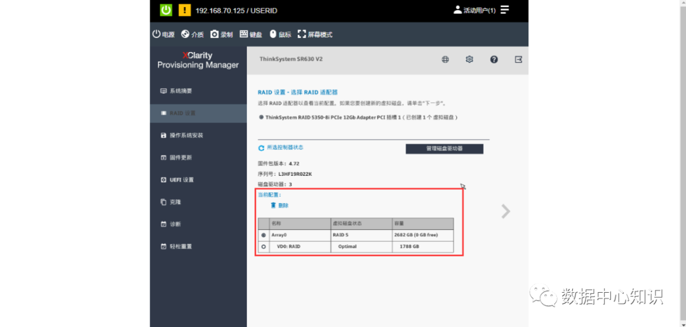Screen dimensions: 686x327
Task: Click the XClarity Provisioning Manager logo
Action: [x=198, y=60]
